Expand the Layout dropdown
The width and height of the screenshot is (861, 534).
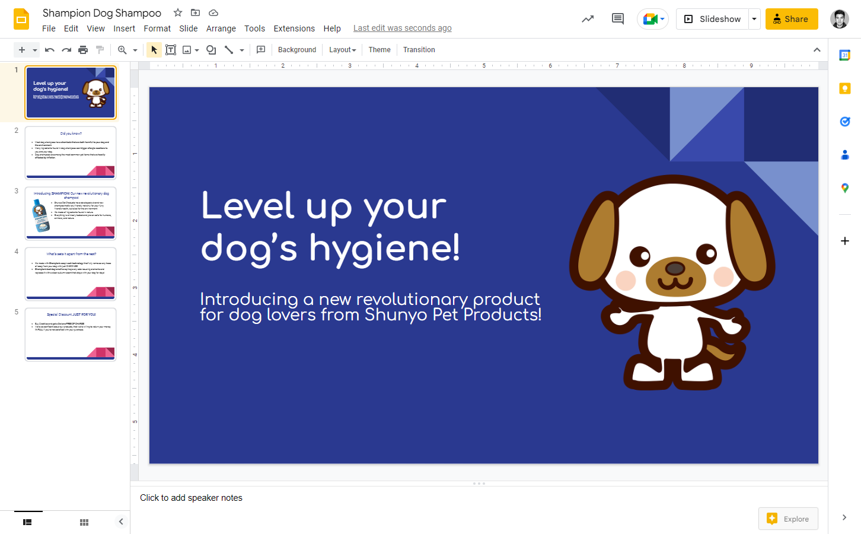[x=343, y=50]
